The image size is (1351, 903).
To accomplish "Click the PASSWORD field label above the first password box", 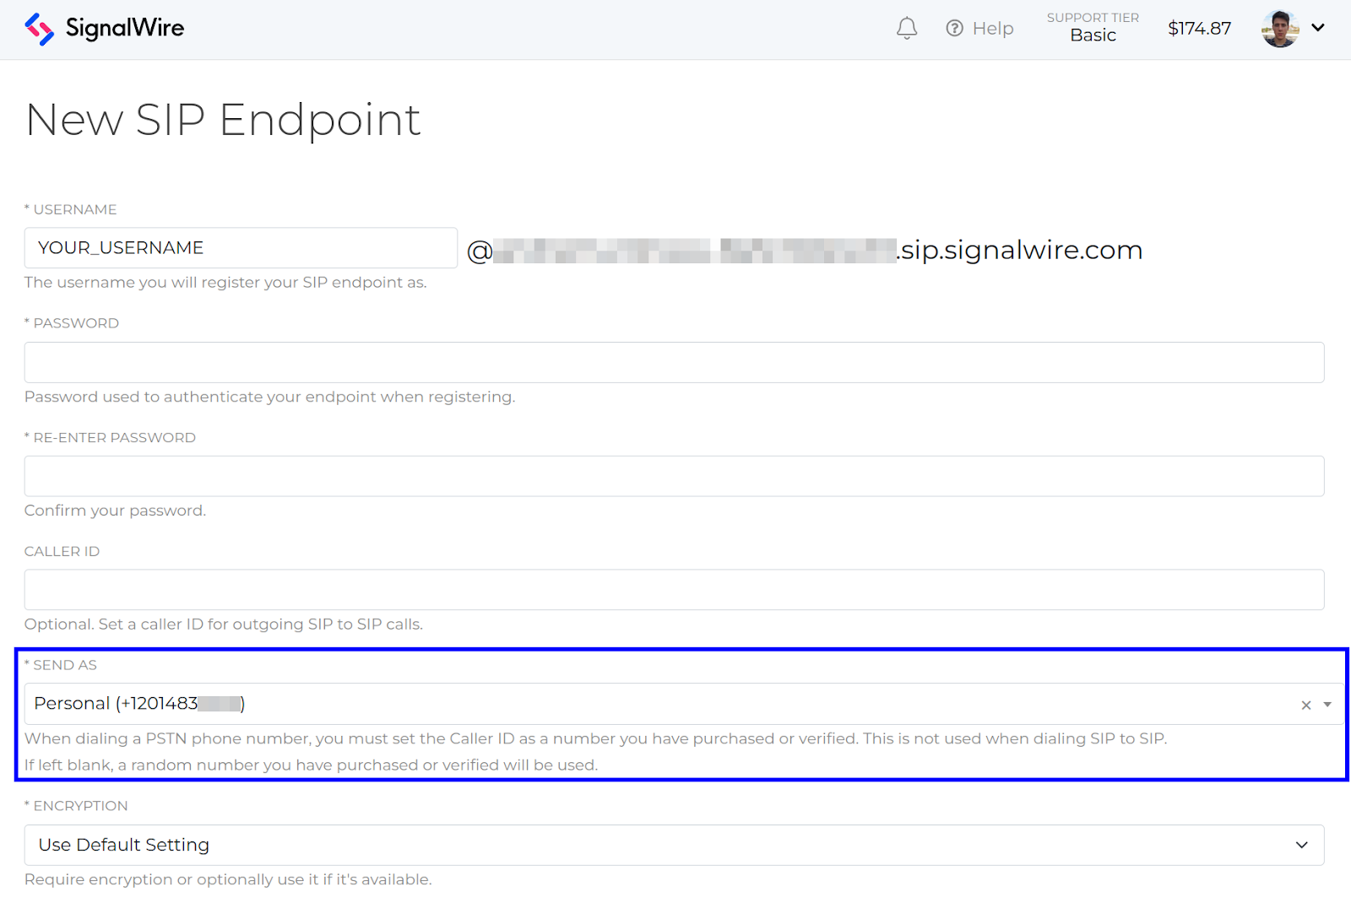I will [72, 323].
